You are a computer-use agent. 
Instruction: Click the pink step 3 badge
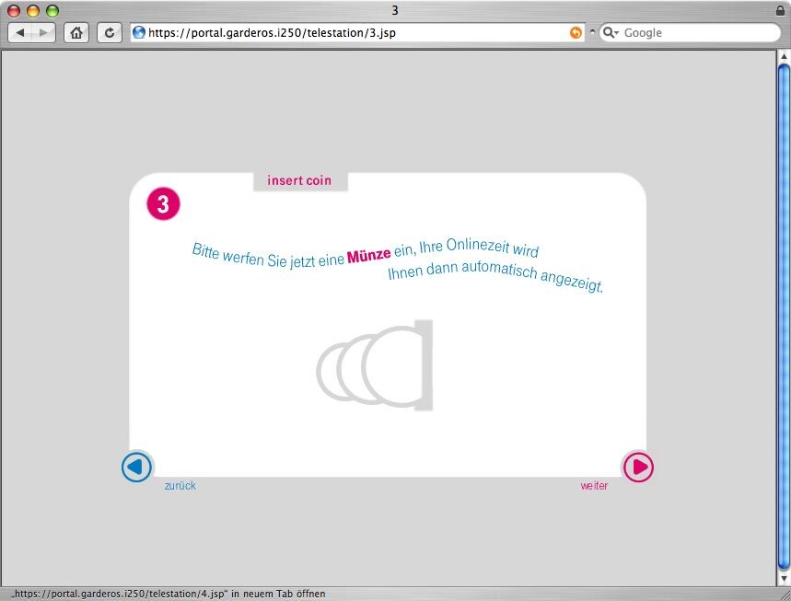pyautogui.click(x=163, y=204)
